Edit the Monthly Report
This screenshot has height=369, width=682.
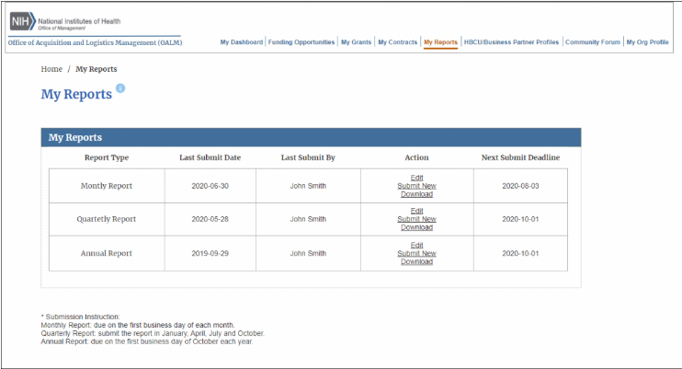[416, 178]
